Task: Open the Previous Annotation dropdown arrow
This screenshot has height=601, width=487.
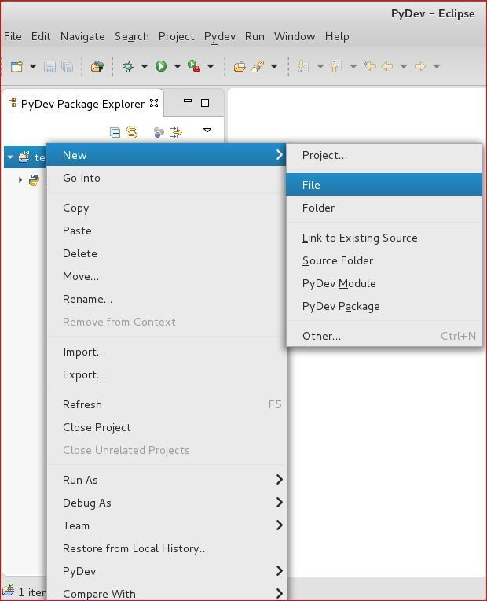Action: tap(353, 66)
